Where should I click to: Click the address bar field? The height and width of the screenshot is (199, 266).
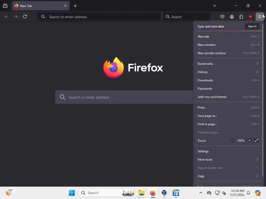pos(99,17)
